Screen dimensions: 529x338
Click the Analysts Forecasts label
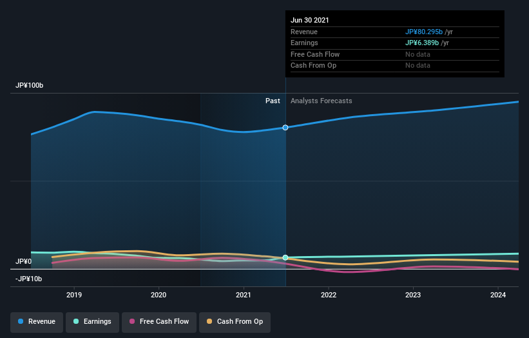click(321, 101)
